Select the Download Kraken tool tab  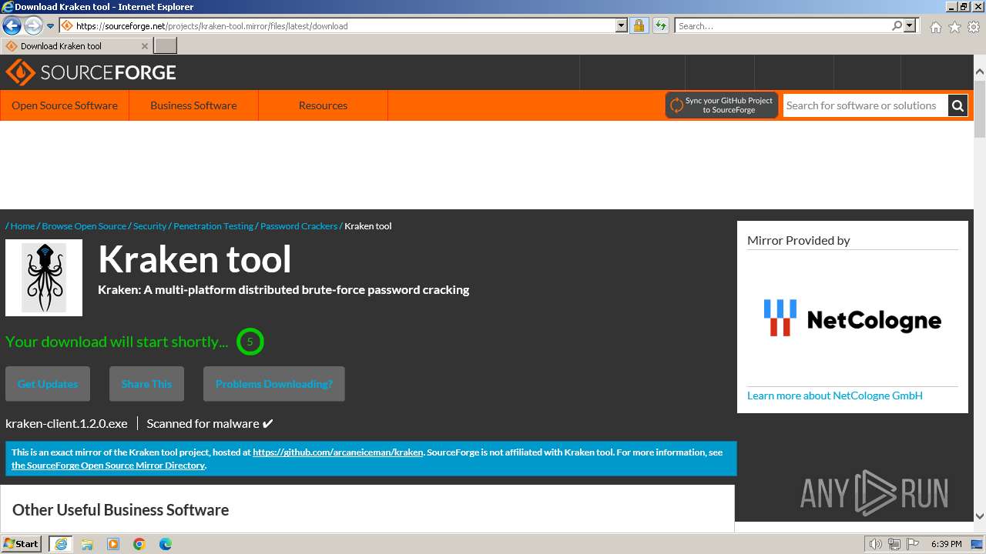pos(76,45)
